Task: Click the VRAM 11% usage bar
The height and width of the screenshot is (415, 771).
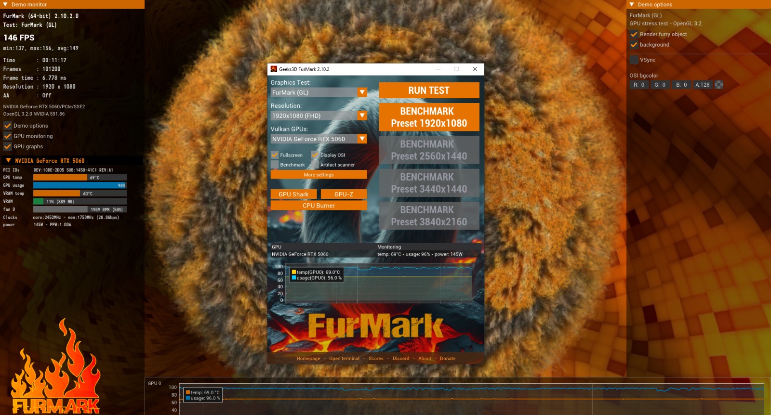Action: 80,202
